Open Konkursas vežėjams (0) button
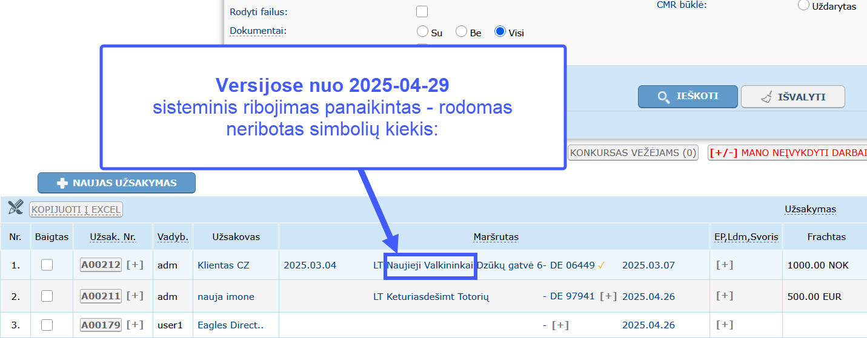 (x=633, y=152)
